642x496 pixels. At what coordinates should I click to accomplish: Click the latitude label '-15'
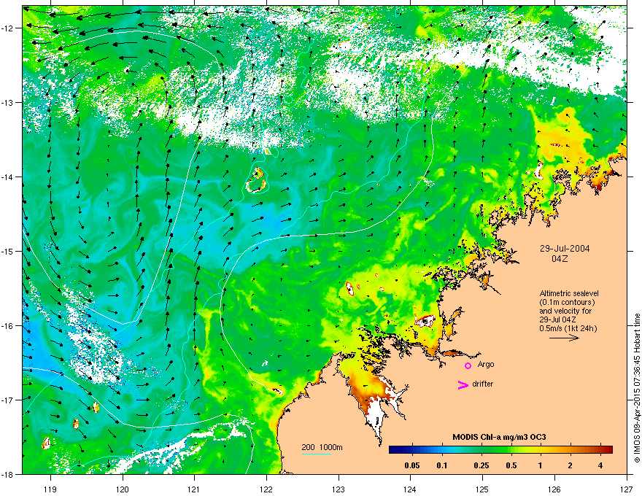click(x=7, y=252)
